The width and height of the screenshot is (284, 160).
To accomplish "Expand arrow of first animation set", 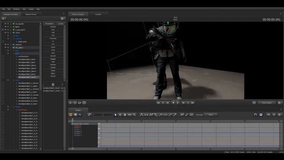I will (8, 24).
